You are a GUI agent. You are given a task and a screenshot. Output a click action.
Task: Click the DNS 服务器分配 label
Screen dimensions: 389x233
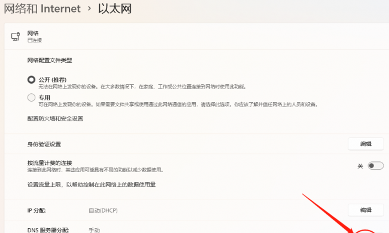click(48, 230)
